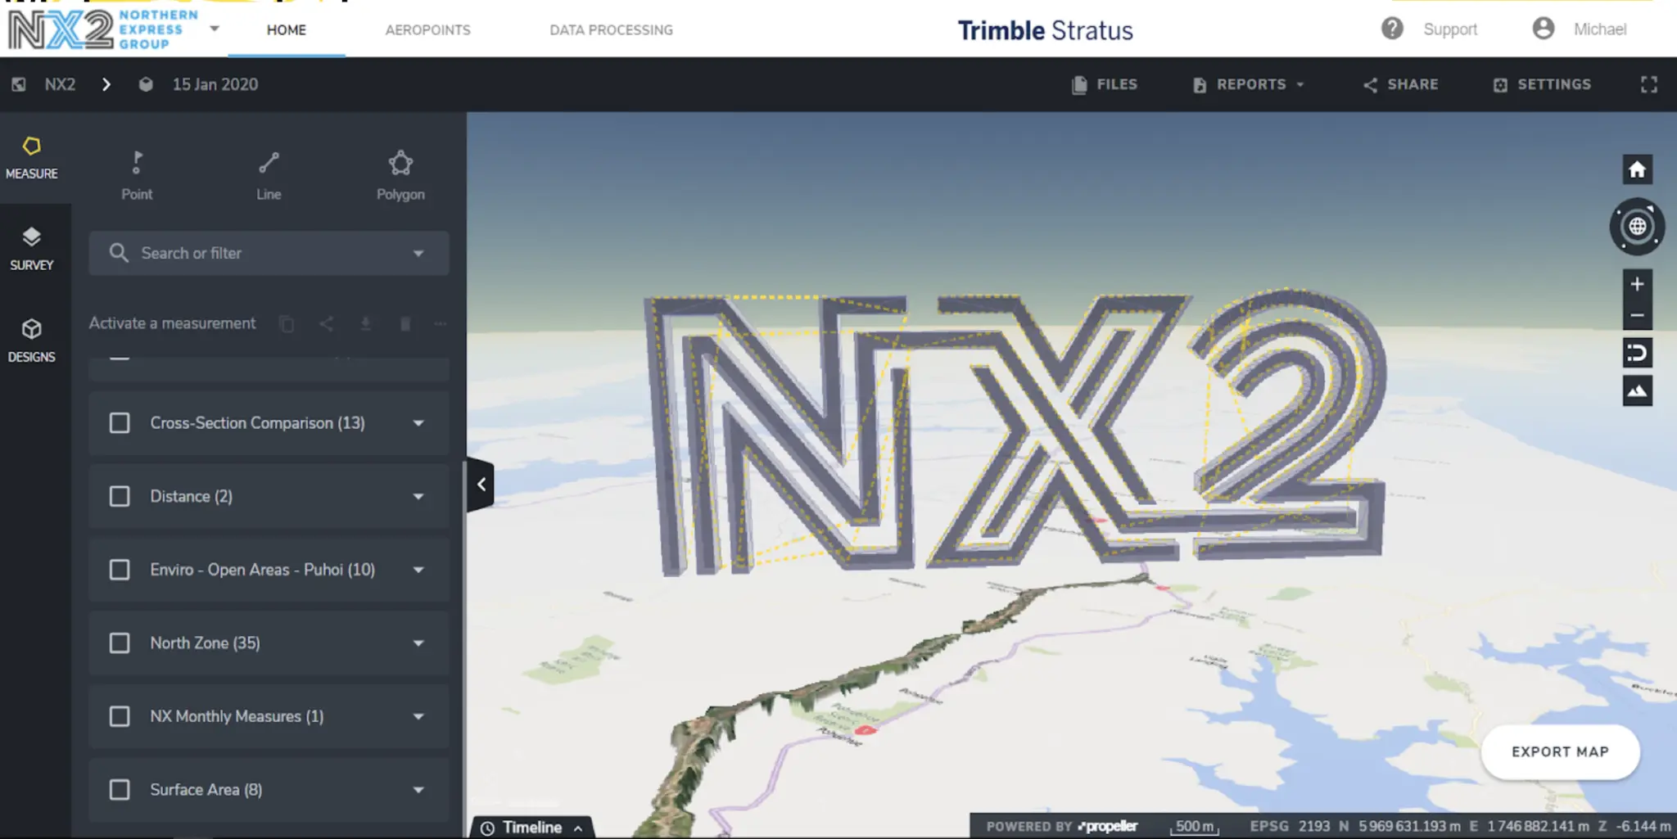The width and height of the screenshot is (1677, 839).
Task: Tick the Surface Area group checkbox
Action: click(x=120, y=789)
